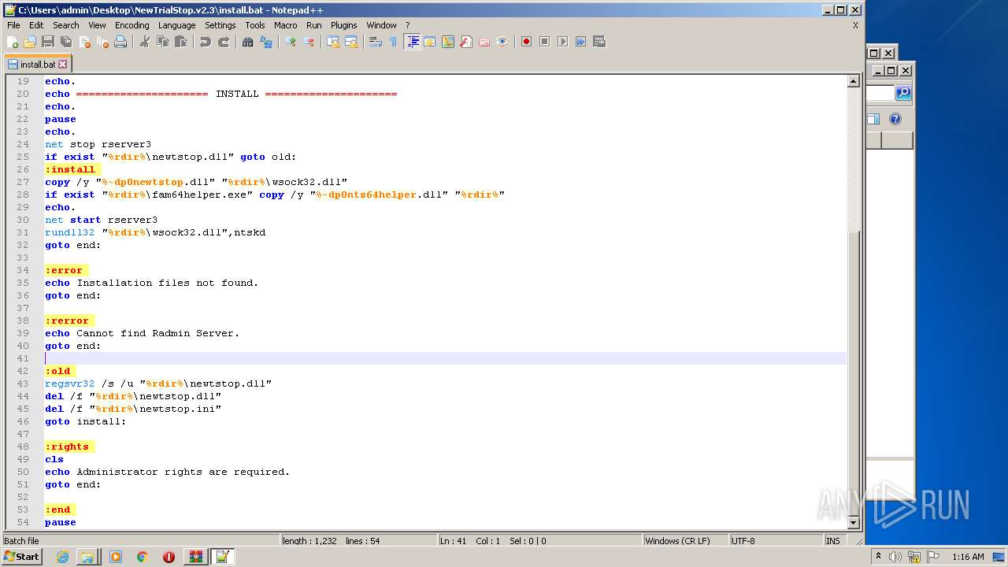Toggle file monitoring eye icon
The width and height of the screenshot is (1008, 567).
(502, 42)
